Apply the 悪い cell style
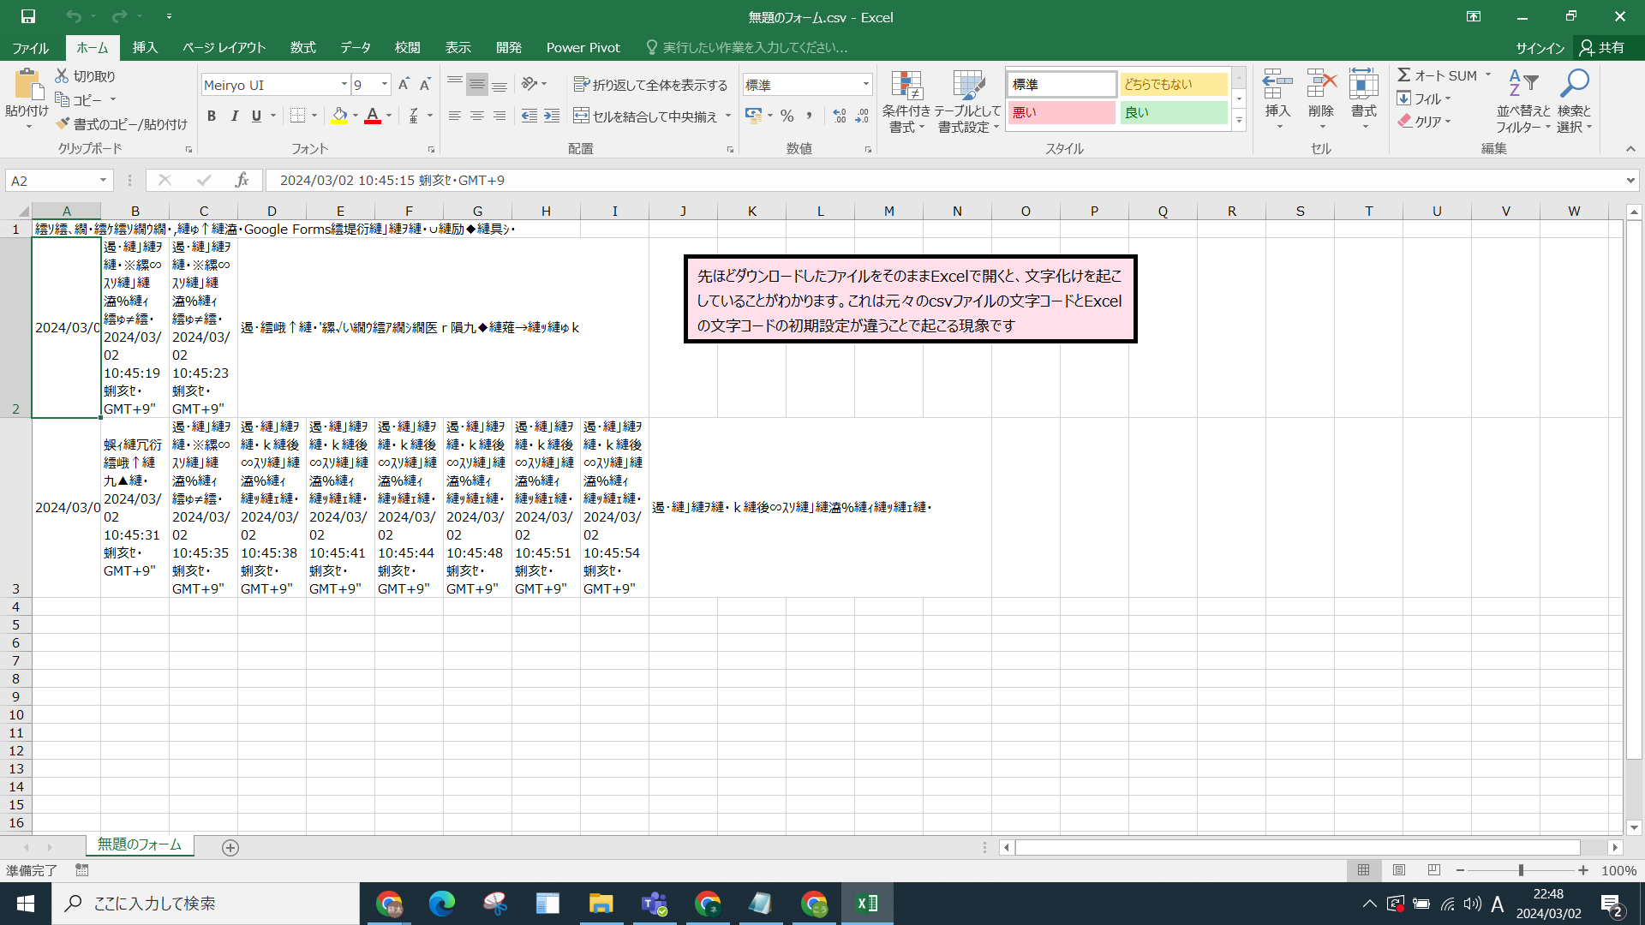Image resolution: width=1645 pixels, height=925 pixels. pyautogui.click(x=1062, y=112)
